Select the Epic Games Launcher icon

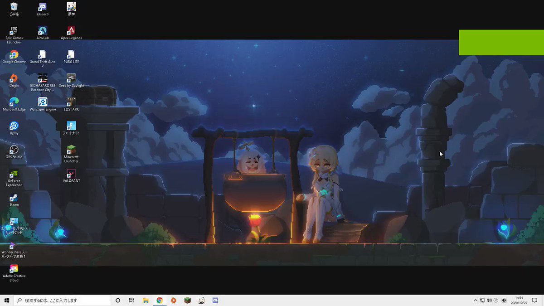tap(14, 35)
